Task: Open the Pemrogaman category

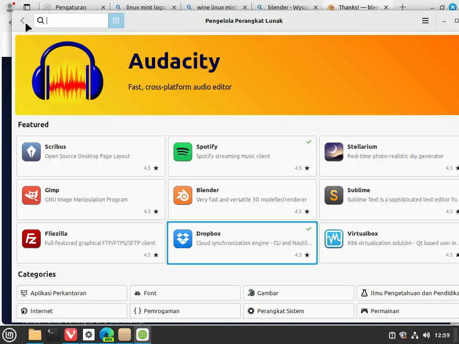Action: pos(185,311)
